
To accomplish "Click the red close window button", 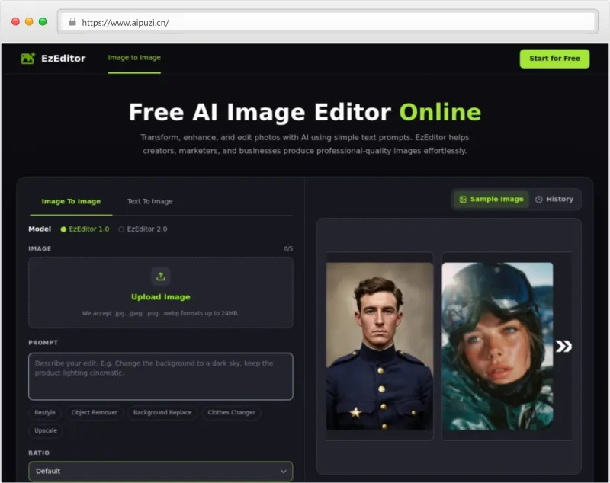I will [15, 22].
